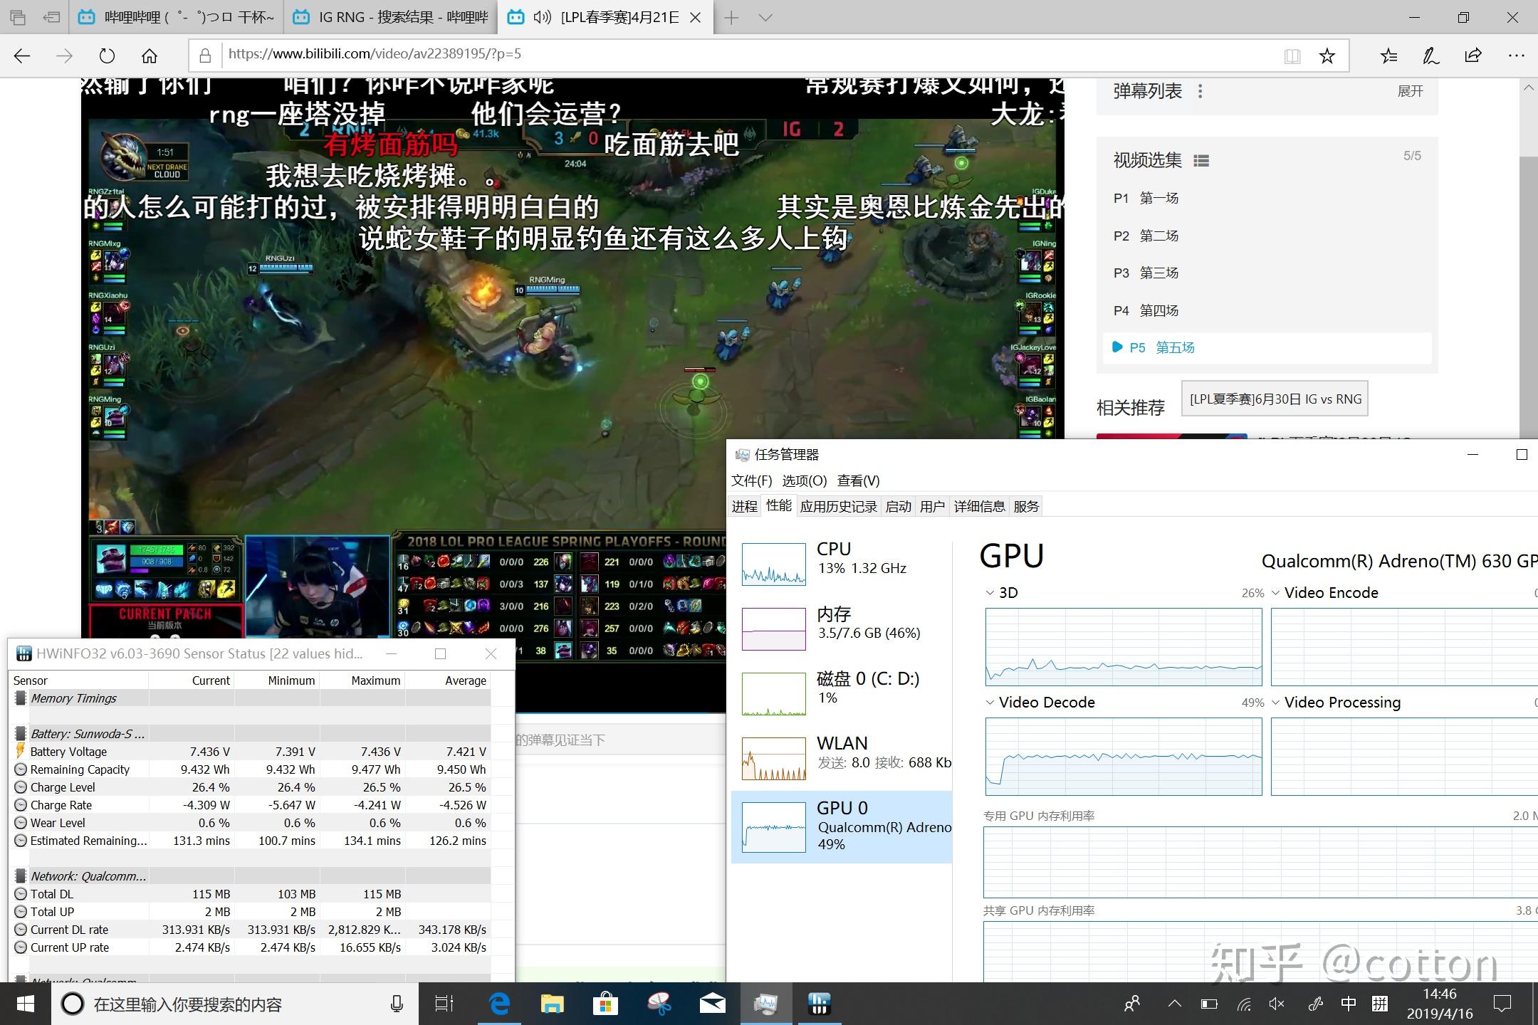Open the add notes pen icon
Image resolution: width=1538 pixels, height=1025 pixels.
(1430, 56)
